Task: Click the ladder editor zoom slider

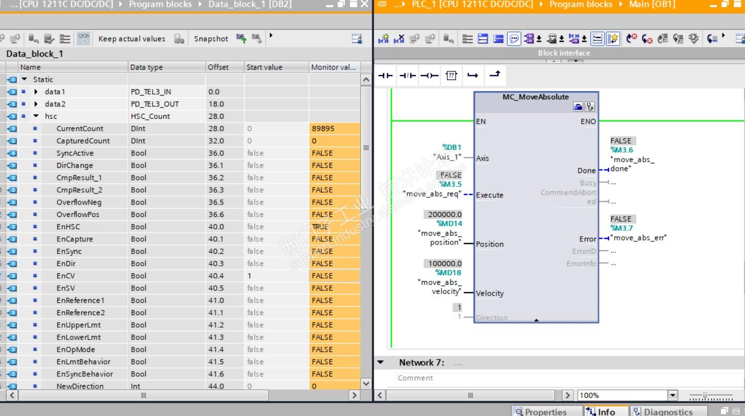Action: pyautogui.click(x=705, y=396)
